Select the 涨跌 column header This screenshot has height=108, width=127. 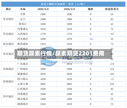pyautogui.click(x=90, y=9)
